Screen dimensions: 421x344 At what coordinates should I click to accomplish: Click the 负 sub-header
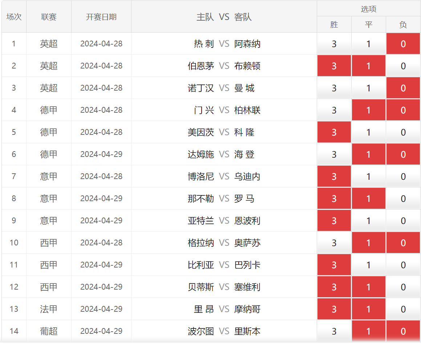pos(403,25)
